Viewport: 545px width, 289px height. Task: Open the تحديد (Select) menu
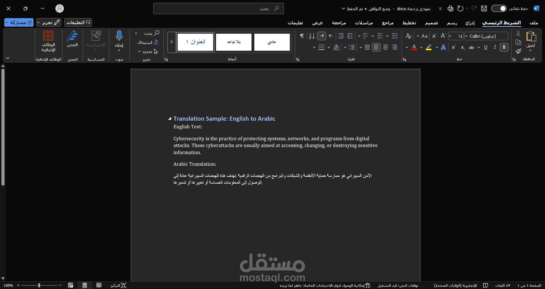pyautogui.click(x=148, y=52)
